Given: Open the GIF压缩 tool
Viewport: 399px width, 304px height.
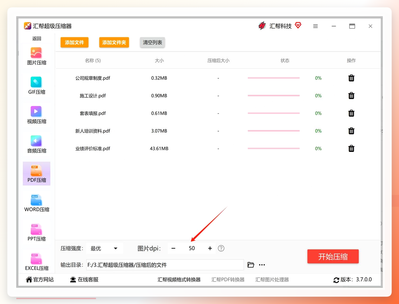Looking at the screenshot, I should (x=37, y=85).
